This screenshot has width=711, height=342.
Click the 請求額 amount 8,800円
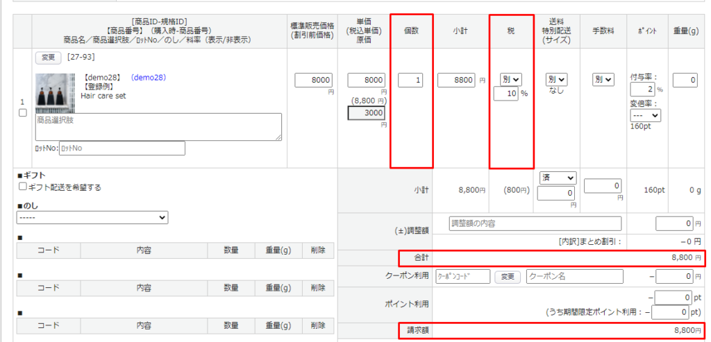[688, 330]
